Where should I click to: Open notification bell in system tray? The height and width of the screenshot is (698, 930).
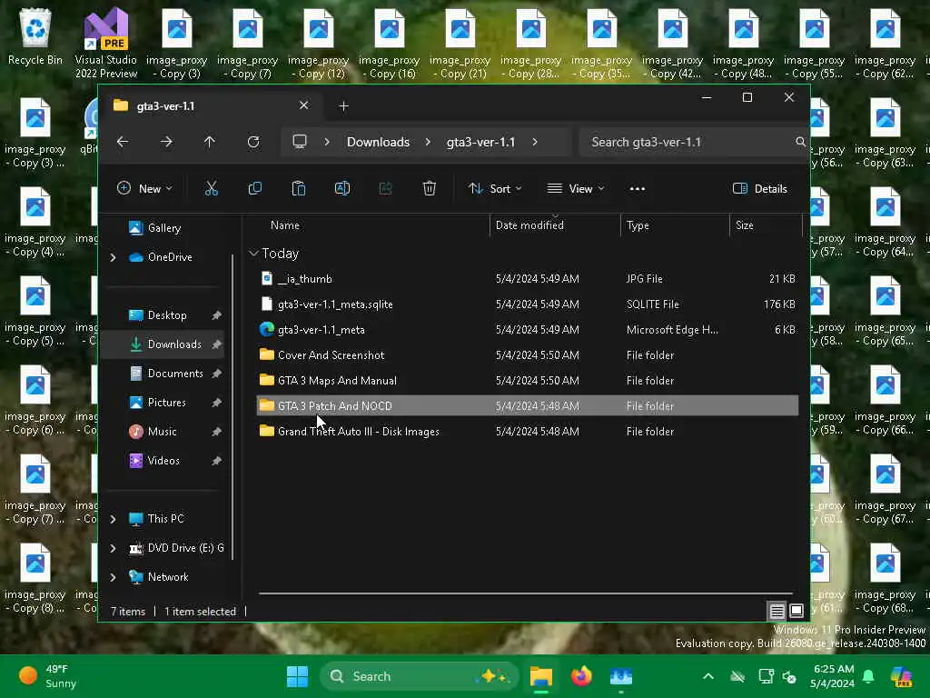(x=867, y=676)
